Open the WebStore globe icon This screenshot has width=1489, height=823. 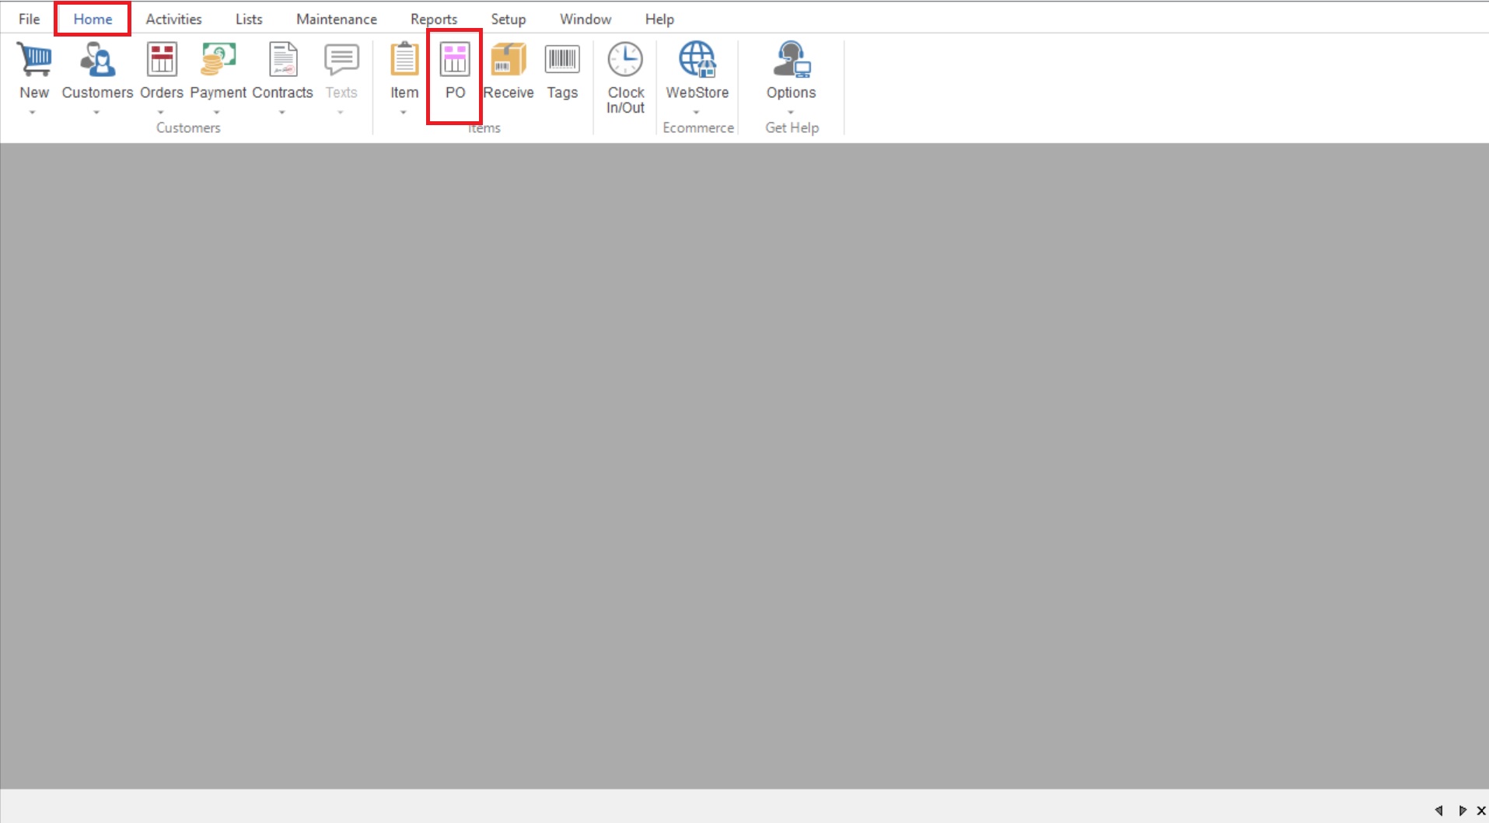[697, 59]
